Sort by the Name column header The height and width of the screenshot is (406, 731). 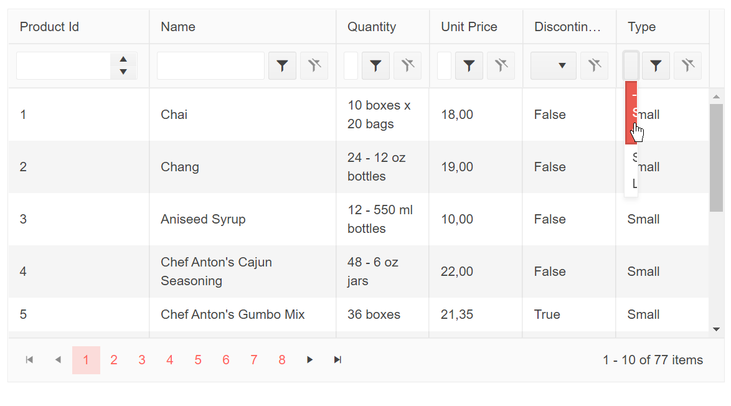[178, 27]
